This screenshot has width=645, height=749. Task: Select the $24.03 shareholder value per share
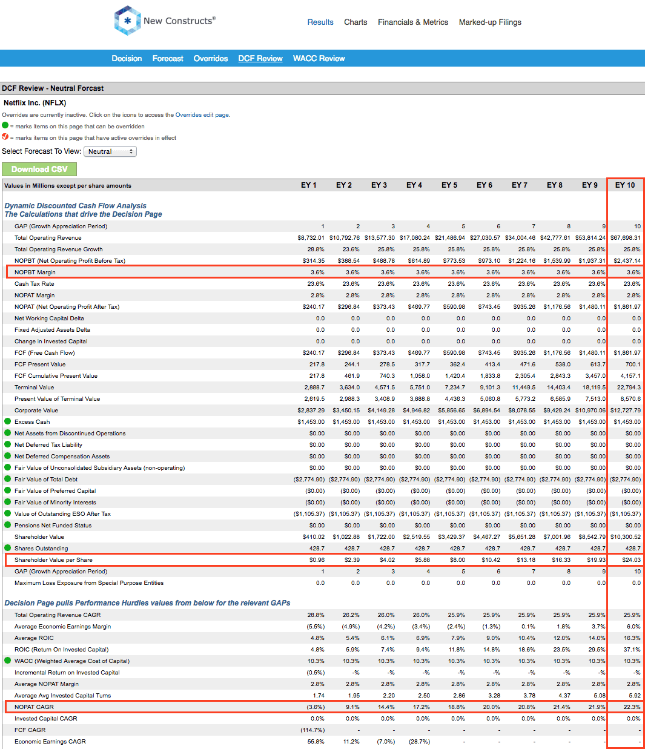point(631,560)
